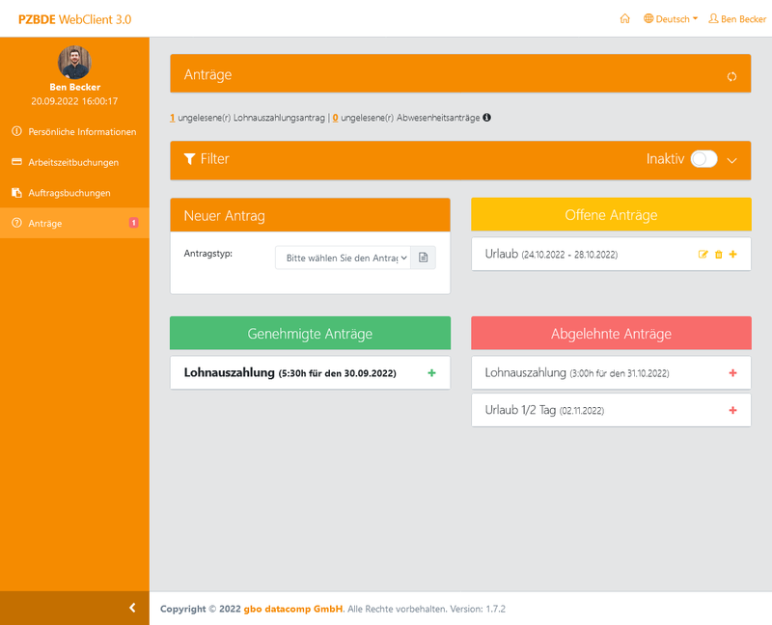This screenshot has height=625, width=772.
Task: Expand rejected Lohnauszahlung request details
Action: 732,373
